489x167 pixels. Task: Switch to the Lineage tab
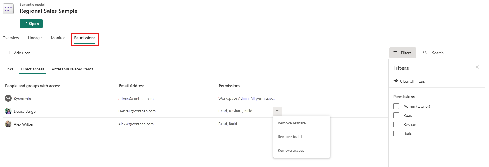pyautogui.click(x=35, y=38)
